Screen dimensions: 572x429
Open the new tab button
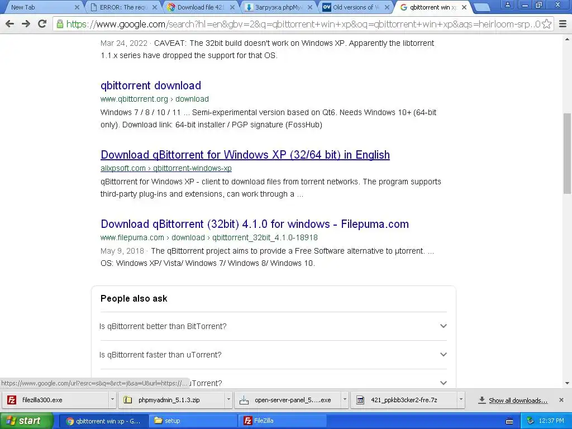482,7
